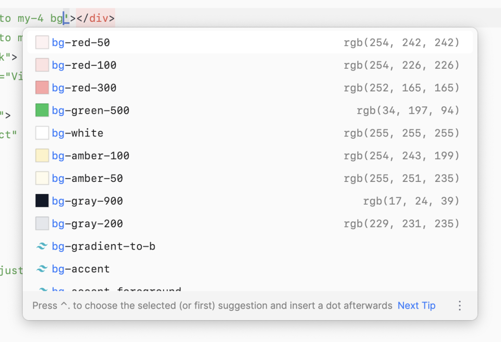The image size is (501, 342).
Task: Place cursor after bg in class attribute
Action: point(63,19)
